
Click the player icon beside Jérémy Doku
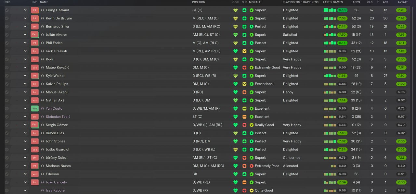click(x=43, y=158)
